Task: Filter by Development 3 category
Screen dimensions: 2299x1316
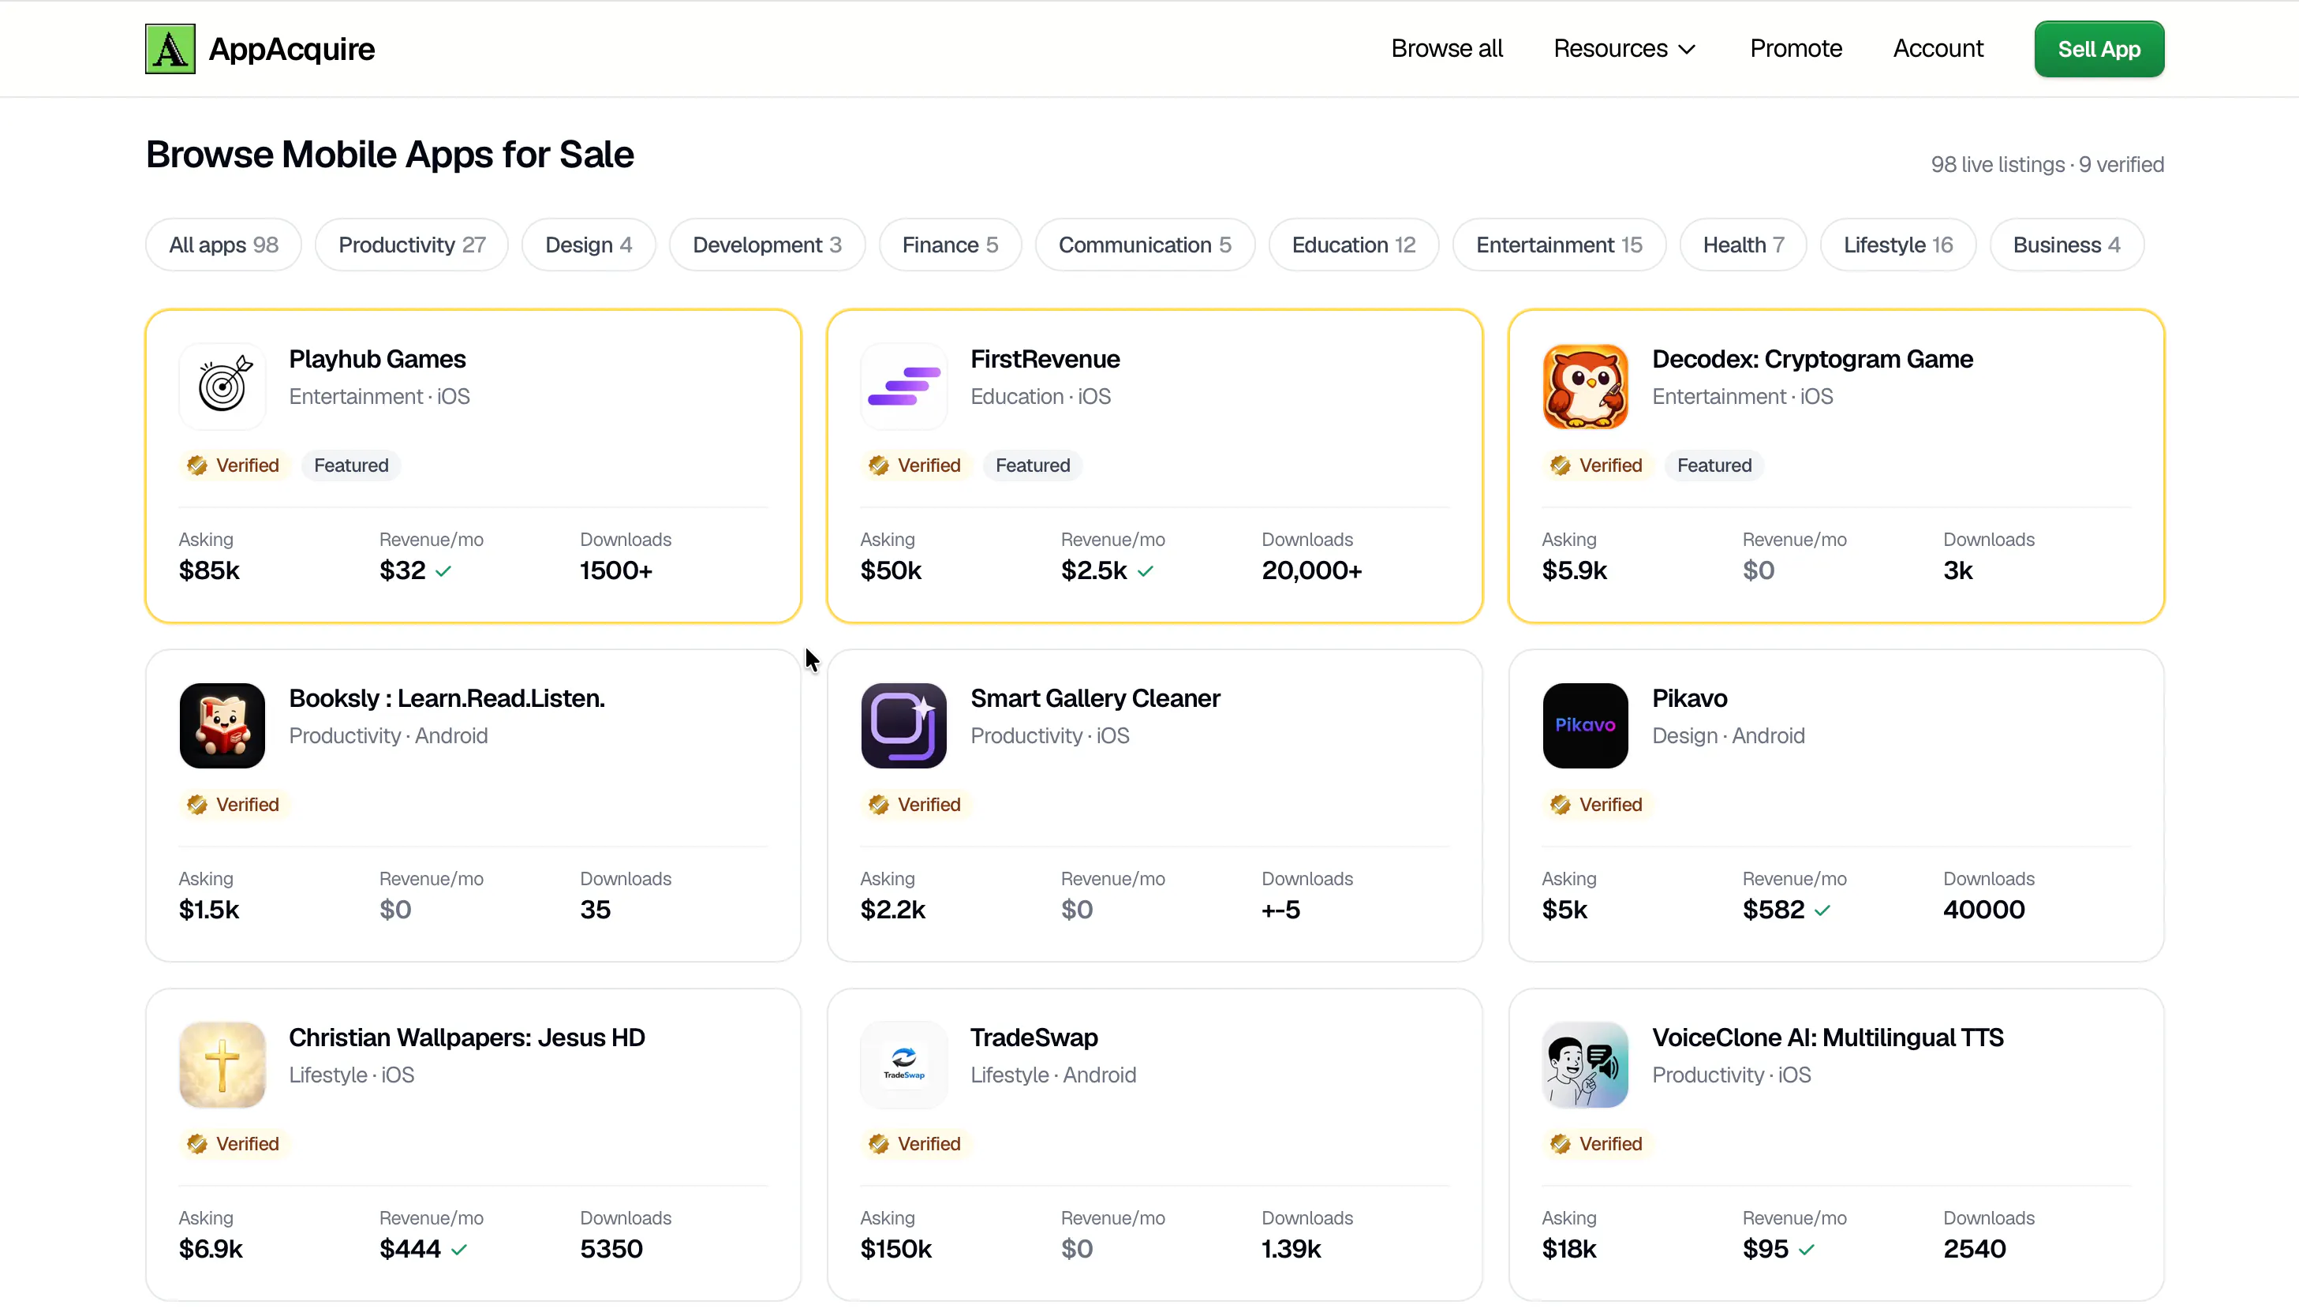Action: coord(767,245)
